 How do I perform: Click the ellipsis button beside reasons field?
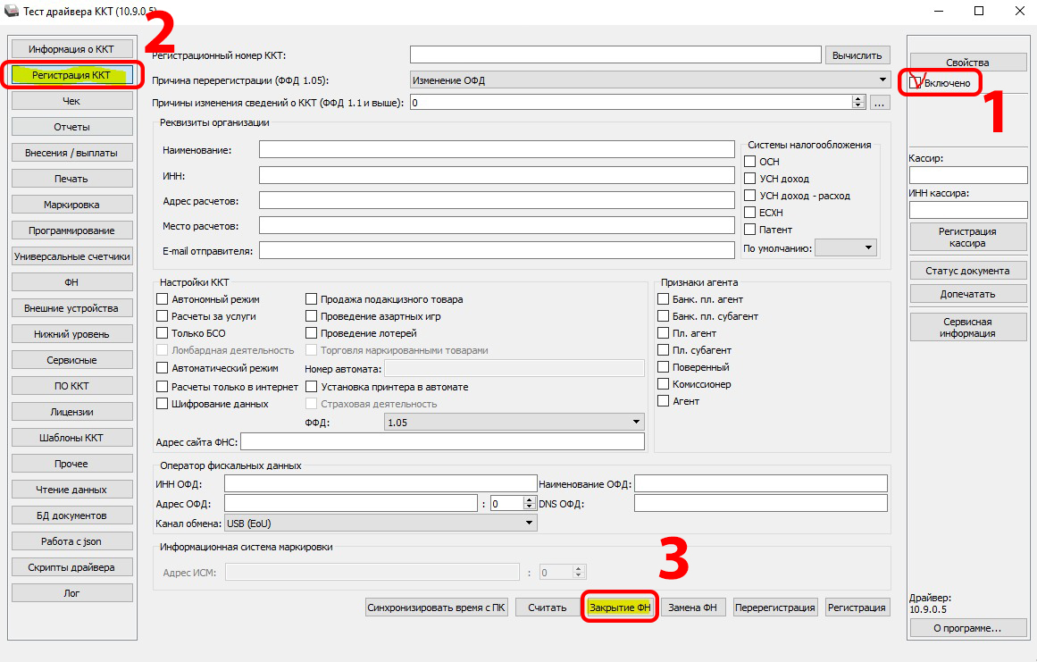(880, 103)
